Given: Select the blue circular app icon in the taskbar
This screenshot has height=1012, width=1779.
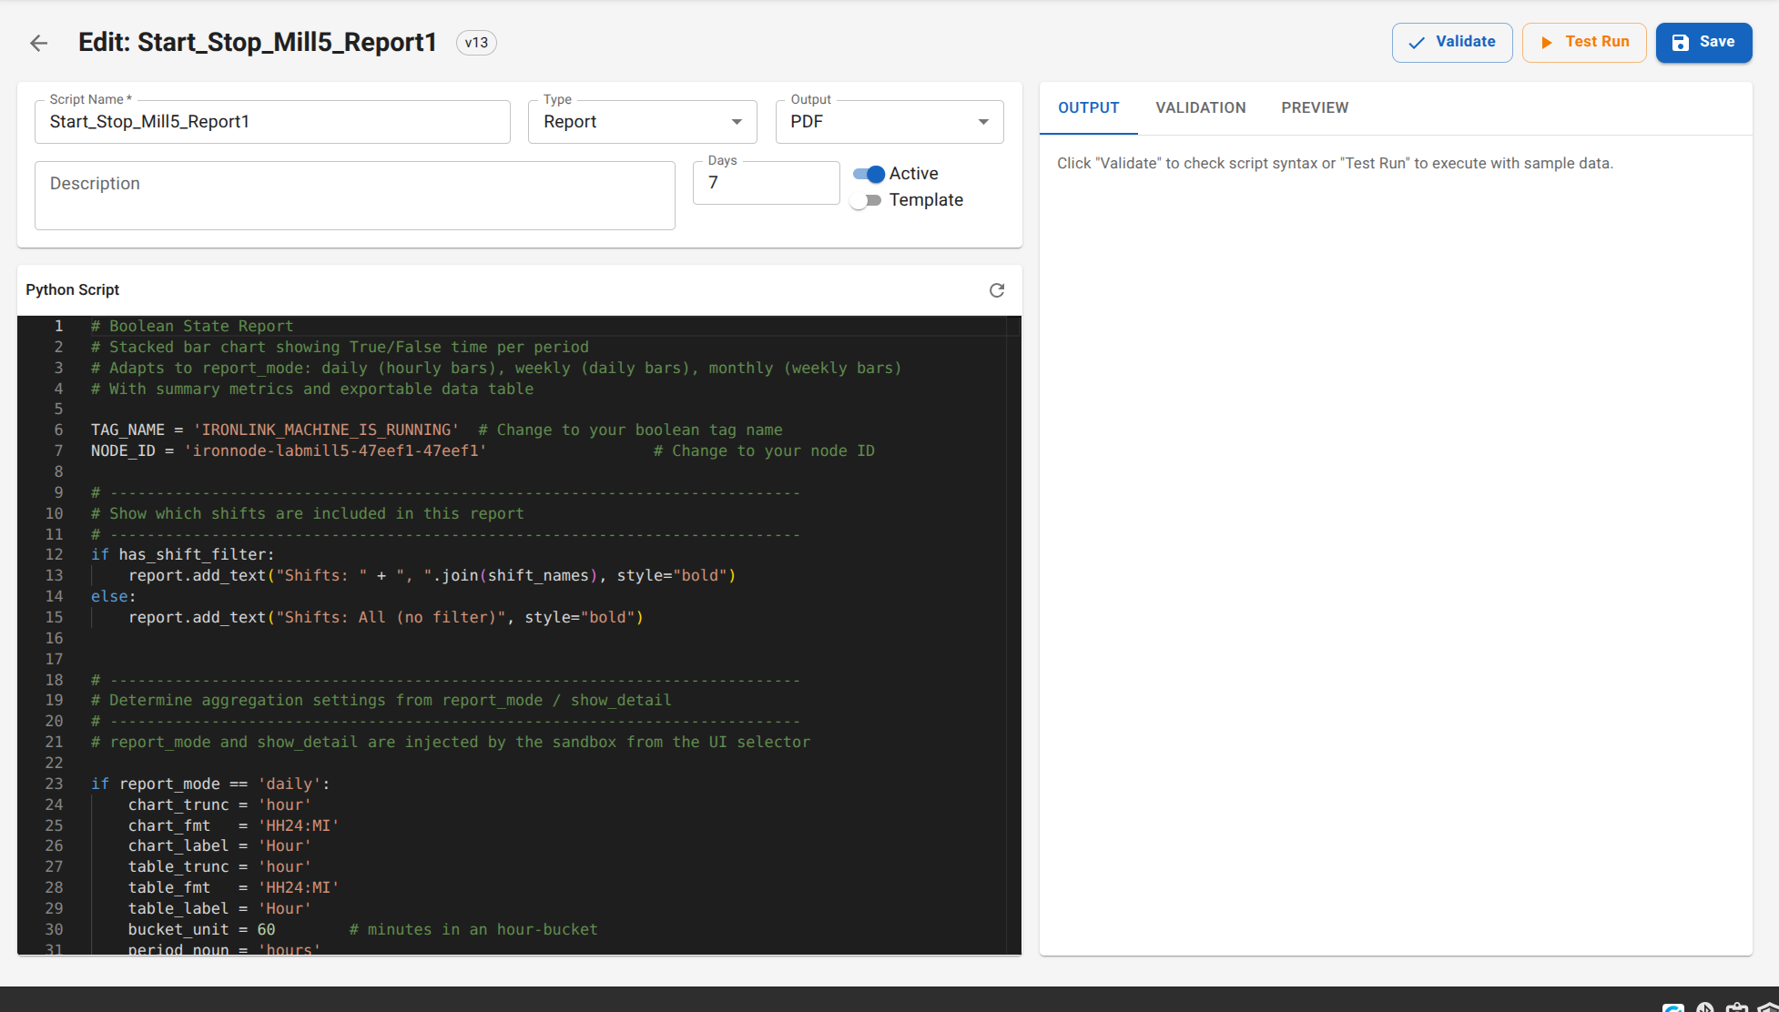Looking at the screenshot, I should 1673,1008.
